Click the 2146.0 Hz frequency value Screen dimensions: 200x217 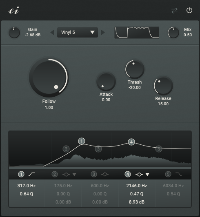137,186
